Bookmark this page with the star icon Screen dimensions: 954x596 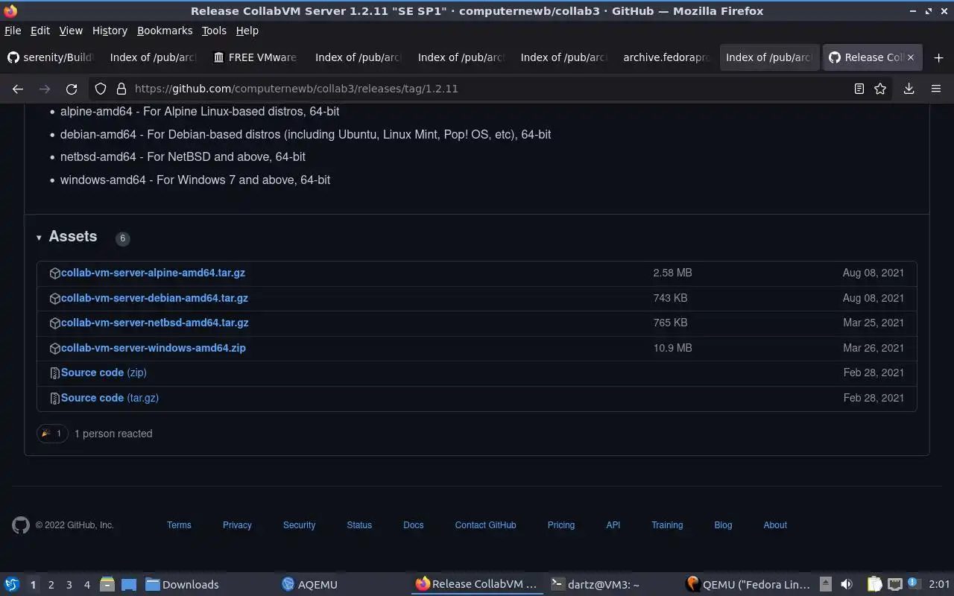point(880,89)
